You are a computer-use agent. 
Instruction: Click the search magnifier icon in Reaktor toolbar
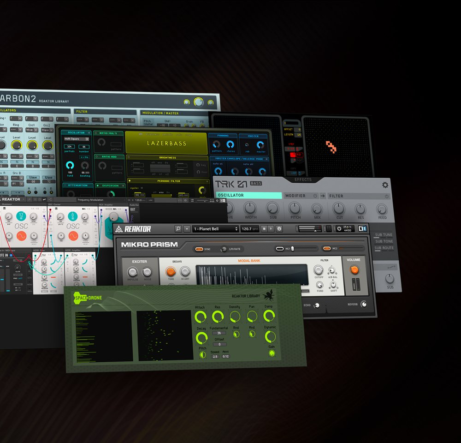pyautogui.click(x=178, y=229)
